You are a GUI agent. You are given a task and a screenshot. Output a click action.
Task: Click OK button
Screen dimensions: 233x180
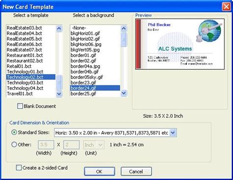(99, 172)
